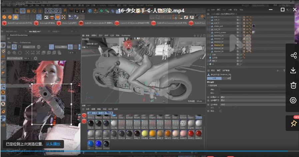The height and width of the screenshot is (157, 299).
Task: Click Render to Picture Viewer clapperboard with play
Action: pyautogui.click(x=77, y=11)
